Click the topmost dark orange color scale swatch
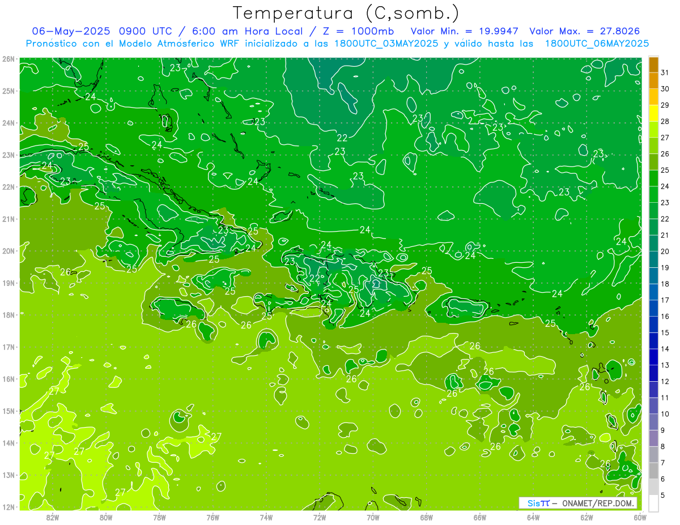 coord(654,65)
